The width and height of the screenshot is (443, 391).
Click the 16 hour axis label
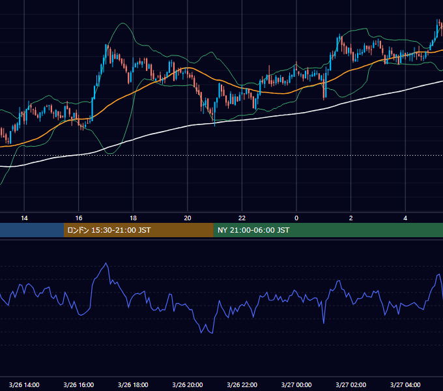[x=79, y=218]
